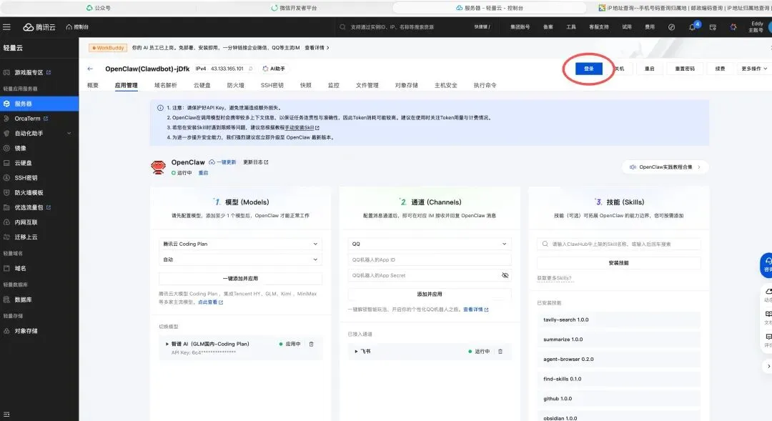Switch to the 执行命令 tab

[485, 85]
